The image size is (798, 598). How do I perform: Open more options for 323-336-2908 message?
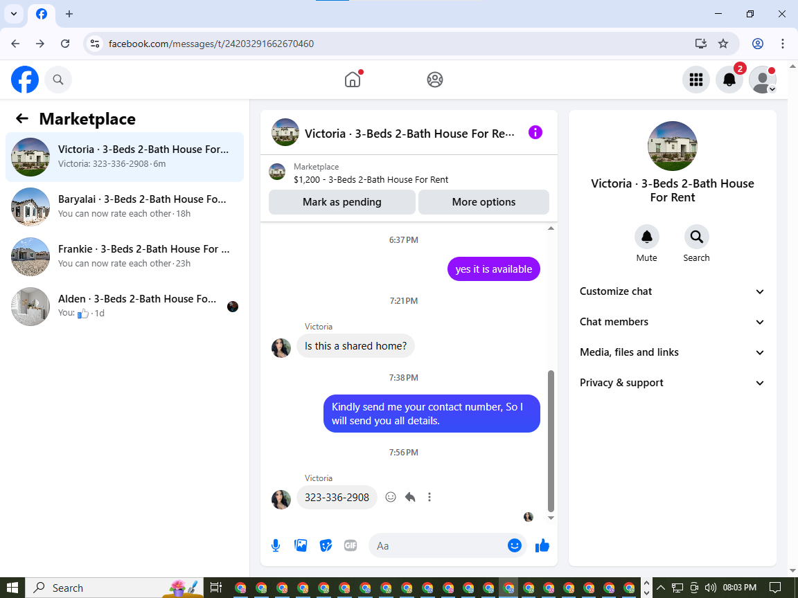429,497
